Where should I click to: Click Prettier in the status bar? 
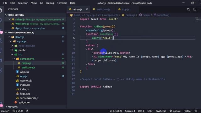pyautogui.click(x=187, y=111)
